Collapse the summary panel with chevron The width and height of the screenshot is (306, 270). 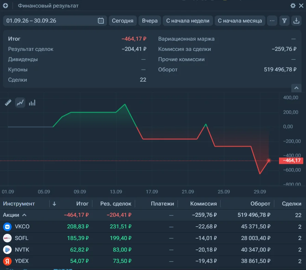pos(296,88)
